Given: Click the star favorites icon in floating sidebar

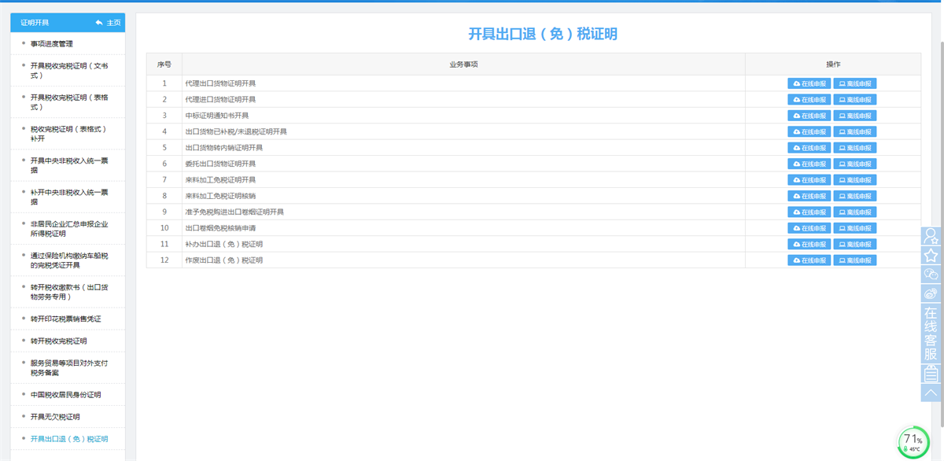Looking at the screenshot, I should click(931, 256).
